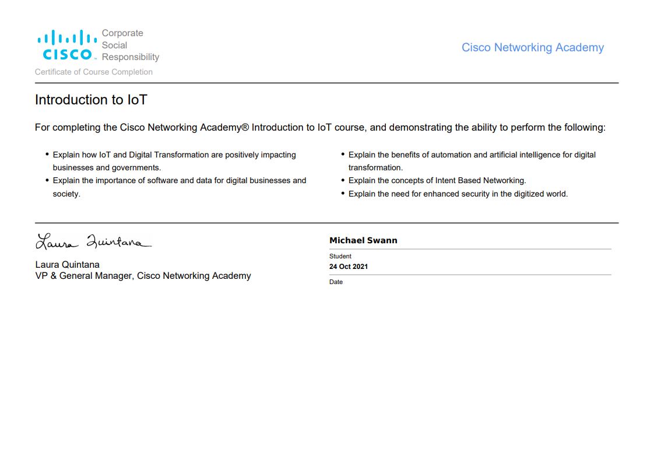Select the VP & General Manager title text

[143, 275]
